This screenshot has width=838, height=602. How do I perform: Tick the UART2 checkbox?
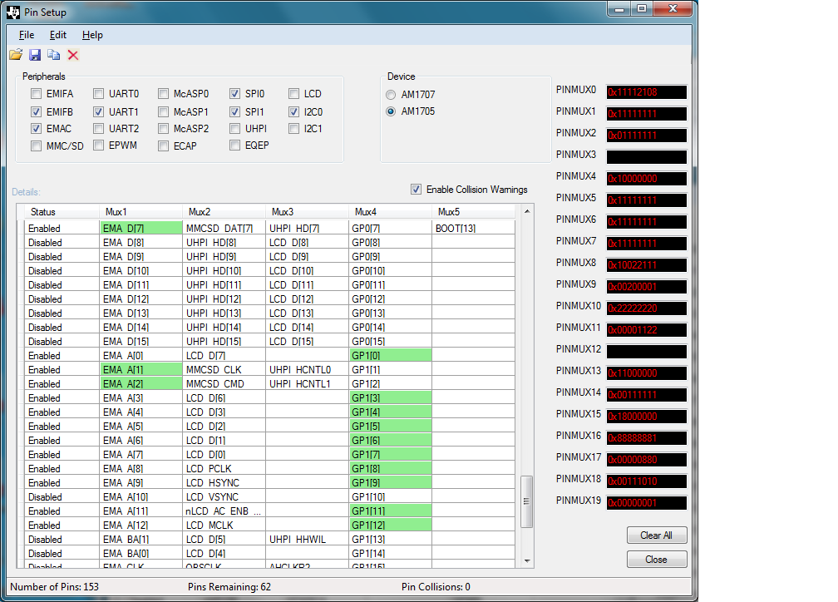(x=98, y=128)
